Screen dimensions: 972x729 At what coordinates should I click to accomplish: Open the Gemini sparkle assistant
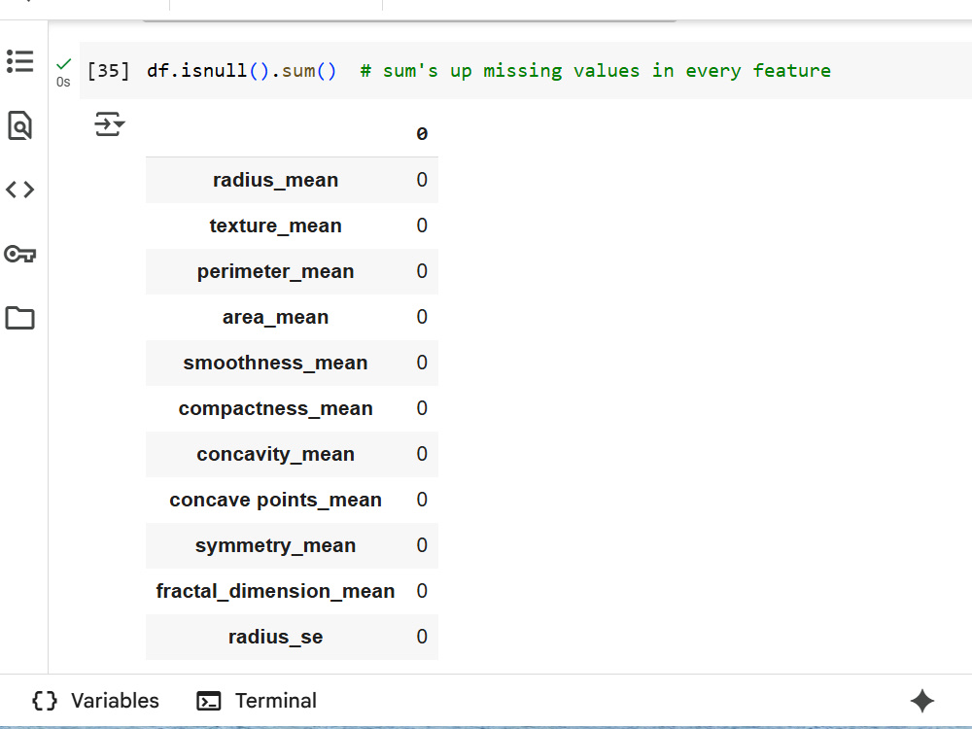tap(921, 701)
